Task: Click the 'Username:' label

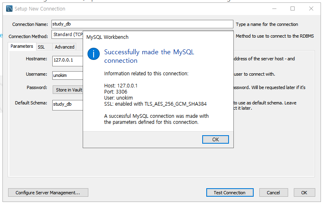Action: [36, 74]
